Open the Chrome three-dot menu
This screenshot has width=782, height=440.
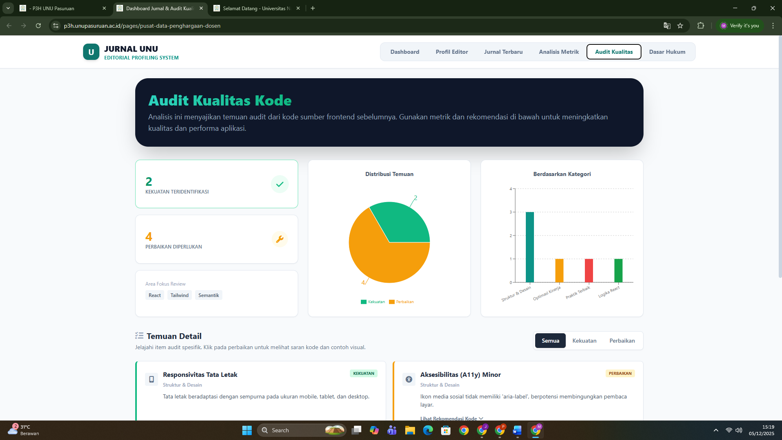[773, 26]
